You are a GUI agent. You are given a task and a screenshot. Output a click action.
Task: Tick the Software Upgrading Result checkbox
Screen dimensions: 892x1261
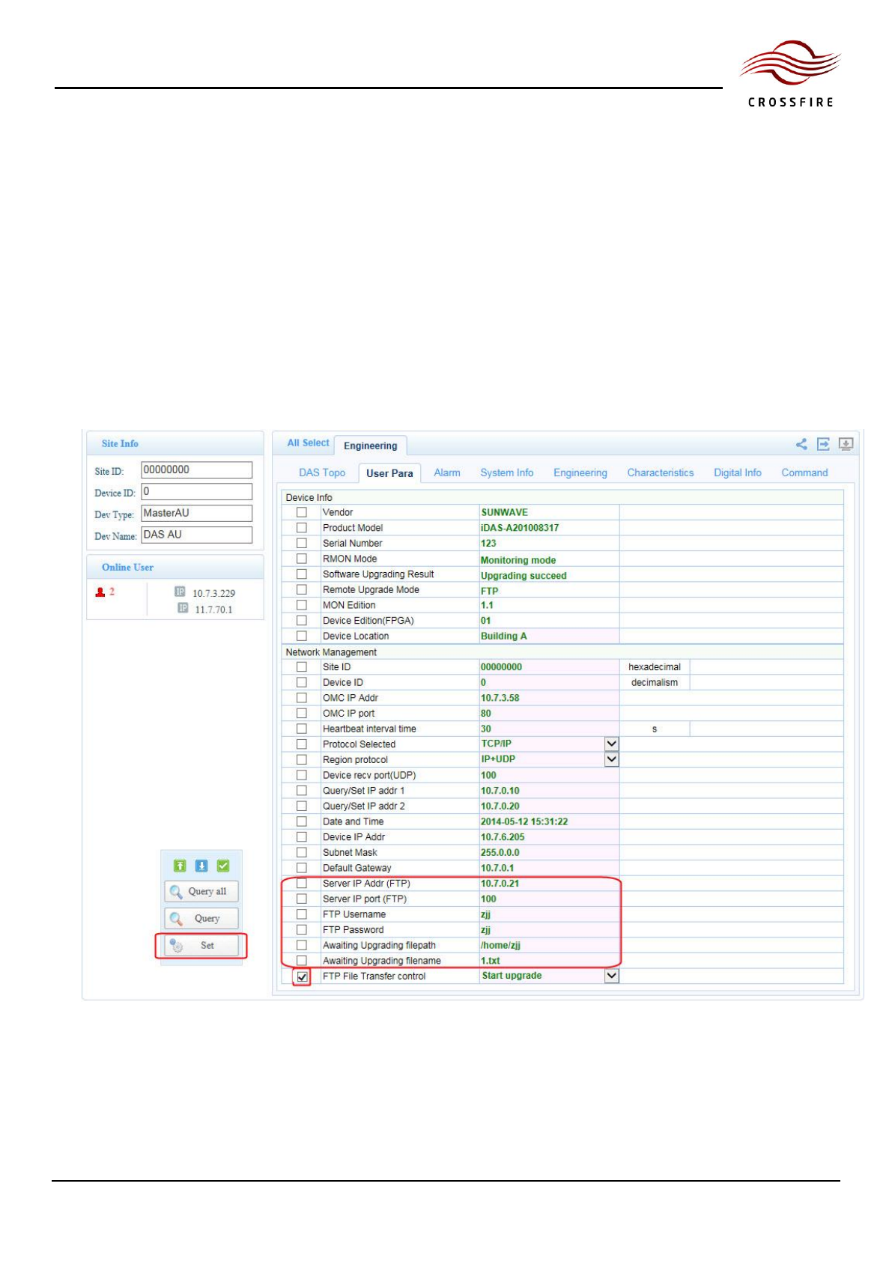(302, 574)
